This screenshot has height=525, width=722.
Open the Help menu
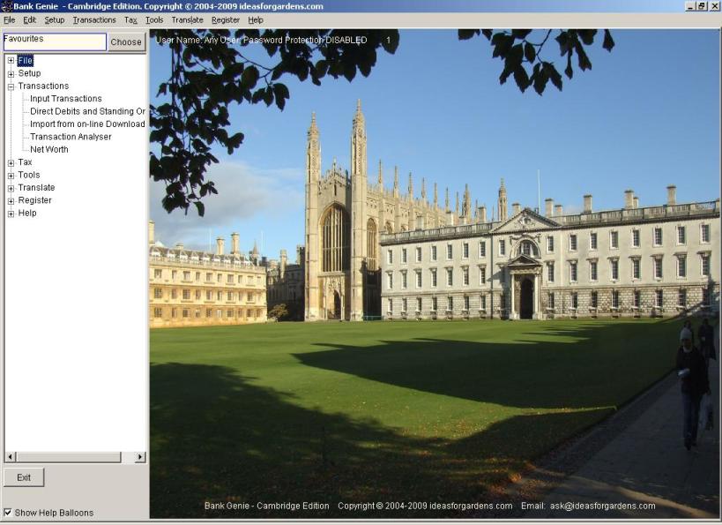click(x=256, y=19)
